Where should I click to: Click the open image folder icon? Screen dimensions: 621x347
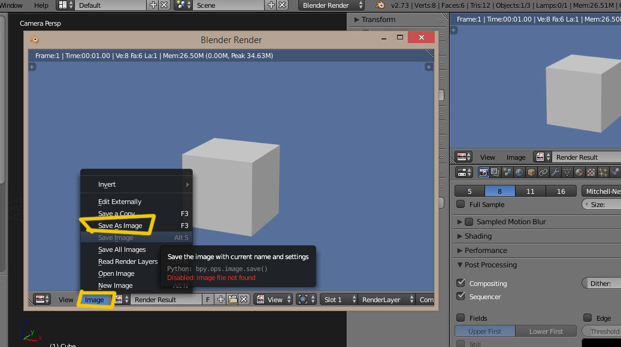pos(233,300)
